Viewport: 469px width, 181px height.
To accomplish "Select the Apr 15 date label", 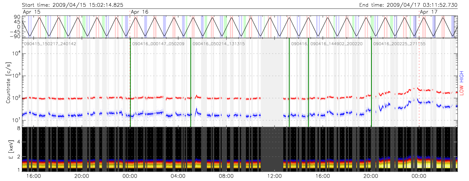I will pos(31,12).
